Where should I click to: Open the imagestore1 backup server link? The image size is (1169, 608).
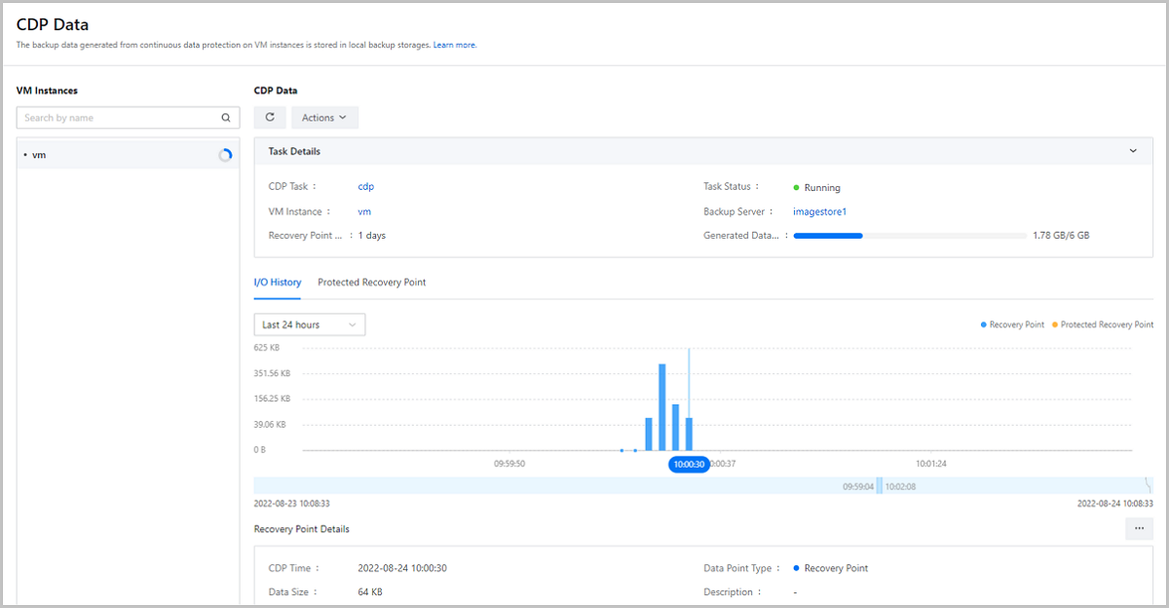coord(819,211)
